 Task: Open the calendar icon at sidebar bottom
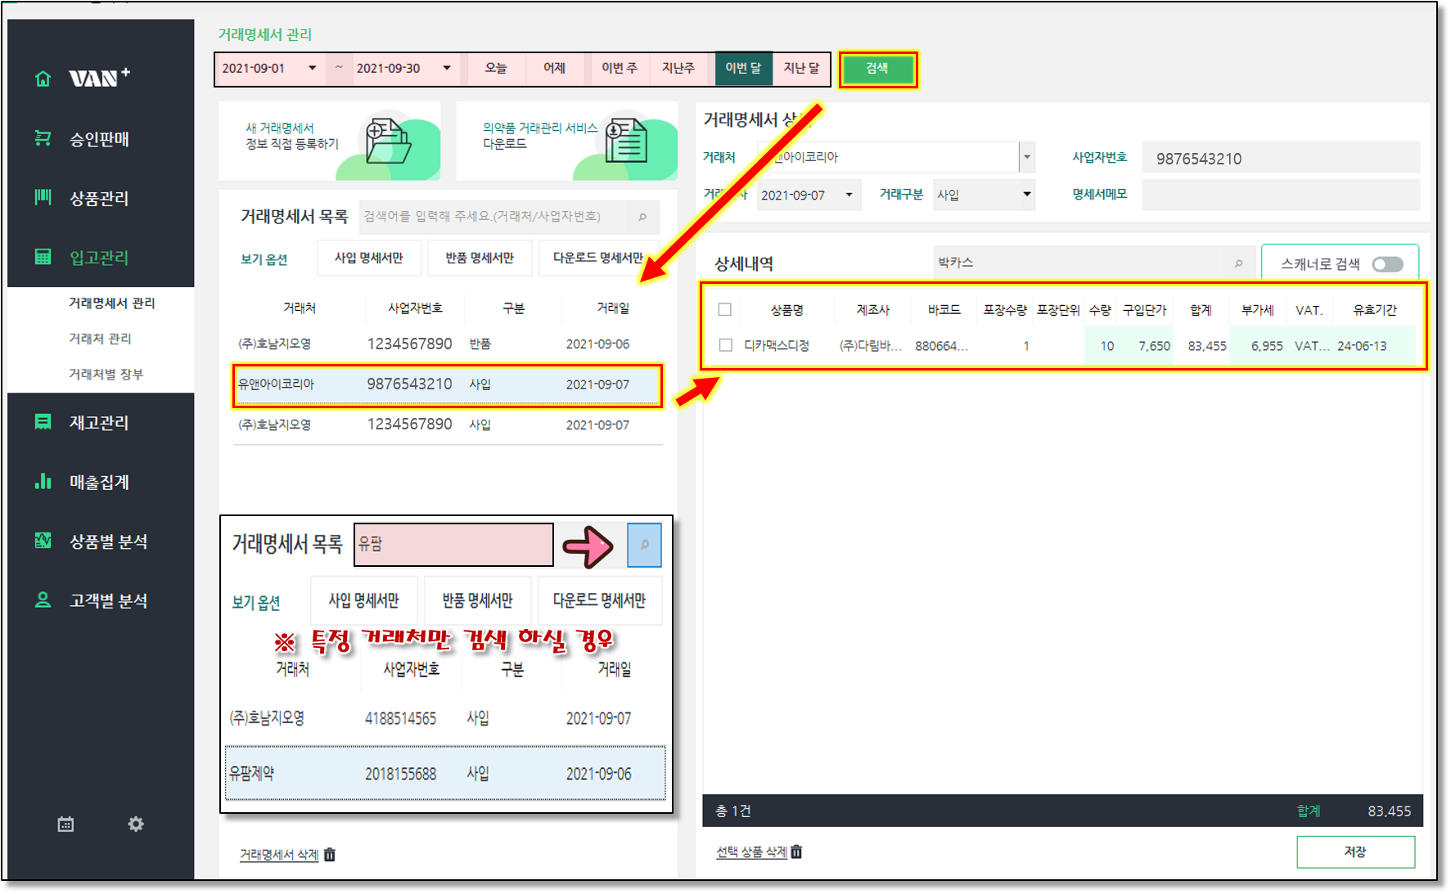[x=65, y=824]
